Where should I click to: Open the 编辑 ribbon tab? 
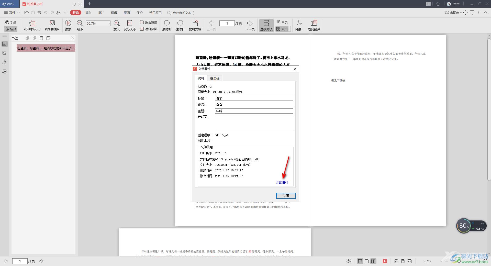coord(114,13)
